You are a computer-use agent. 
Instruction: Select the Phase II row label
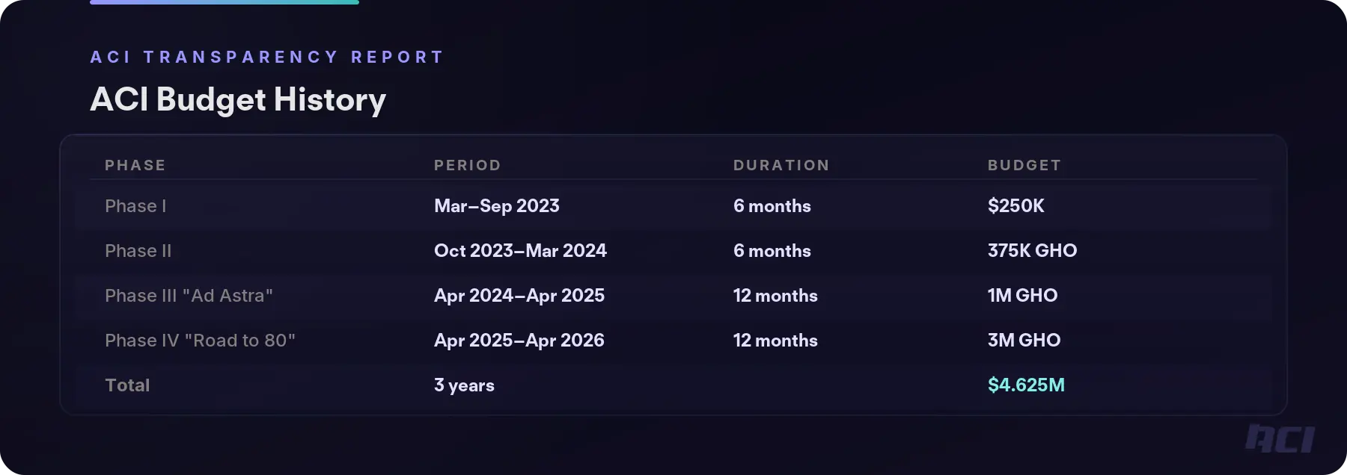coord(138,251)
